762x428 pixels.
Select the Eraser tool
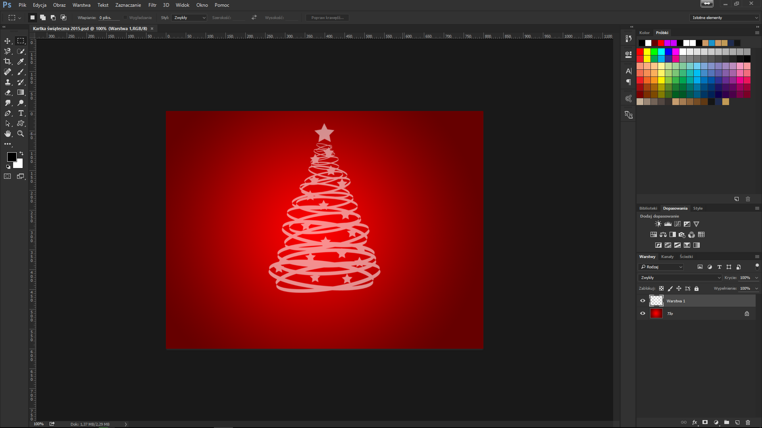click(x=8, y=92)
